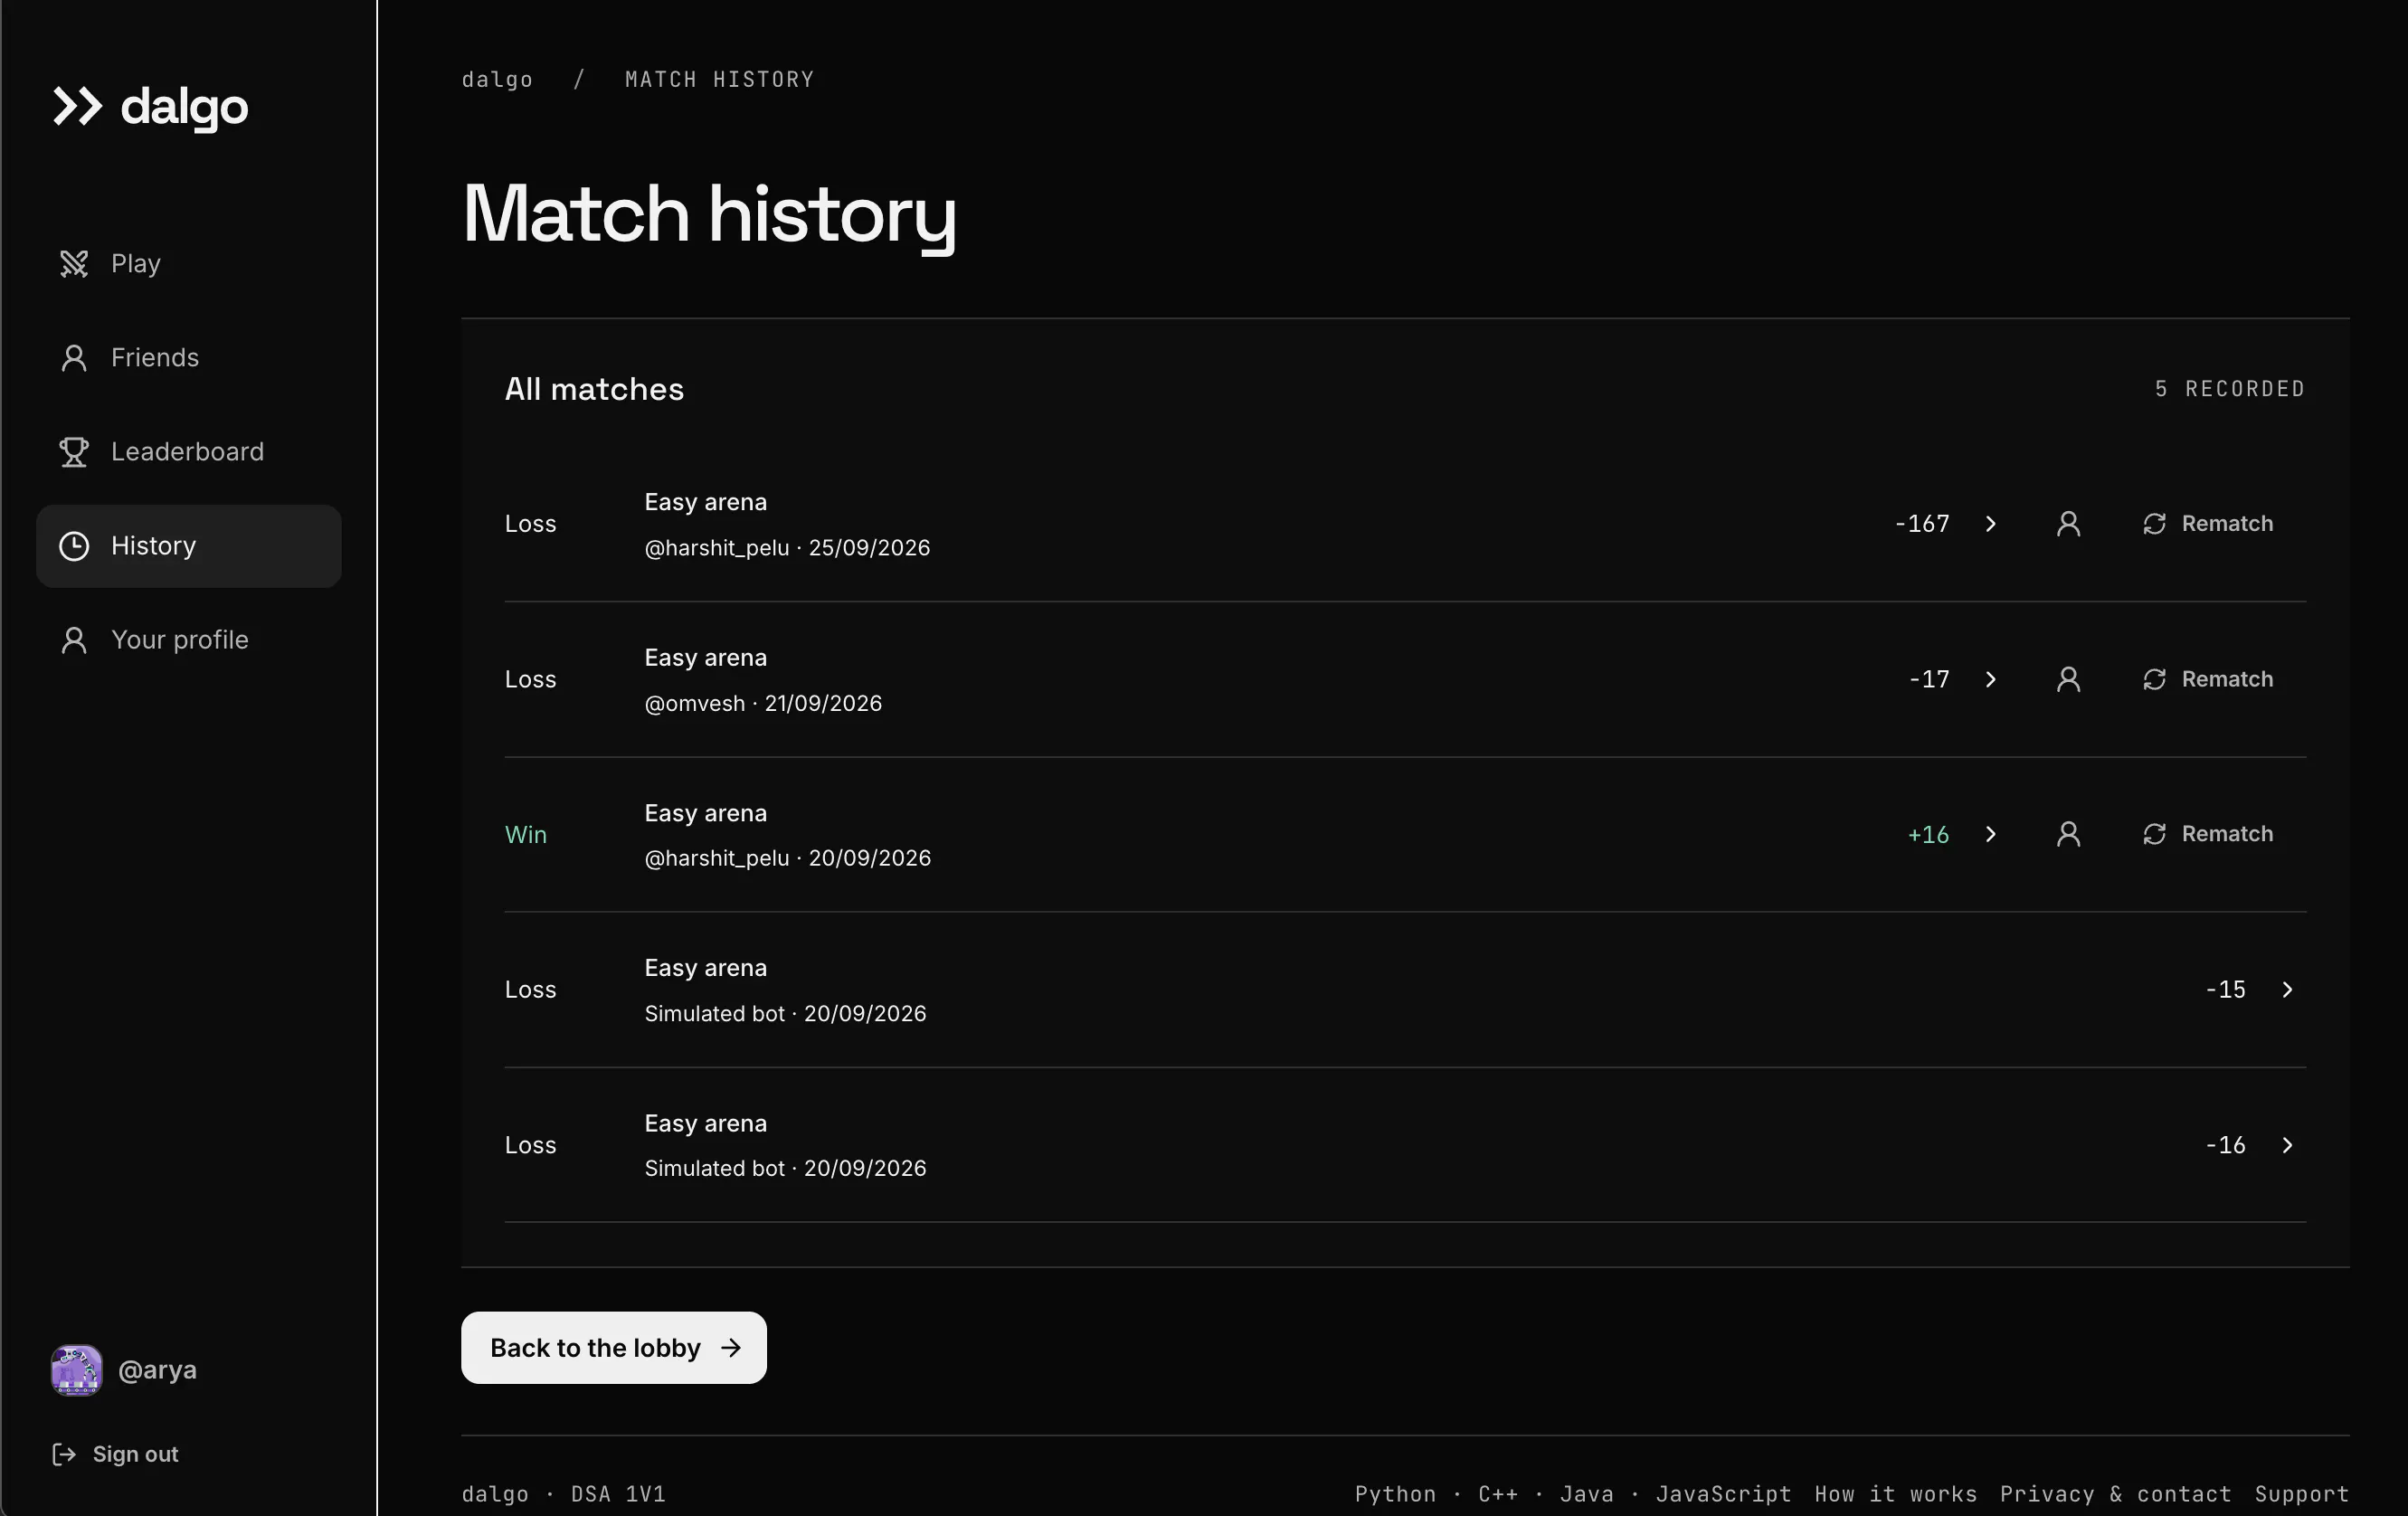2408x1516 pixels.
Task: Click the @harshit_pelu · 25/09/2026 text
Action: pyautogui.click(x=787, y=548)
